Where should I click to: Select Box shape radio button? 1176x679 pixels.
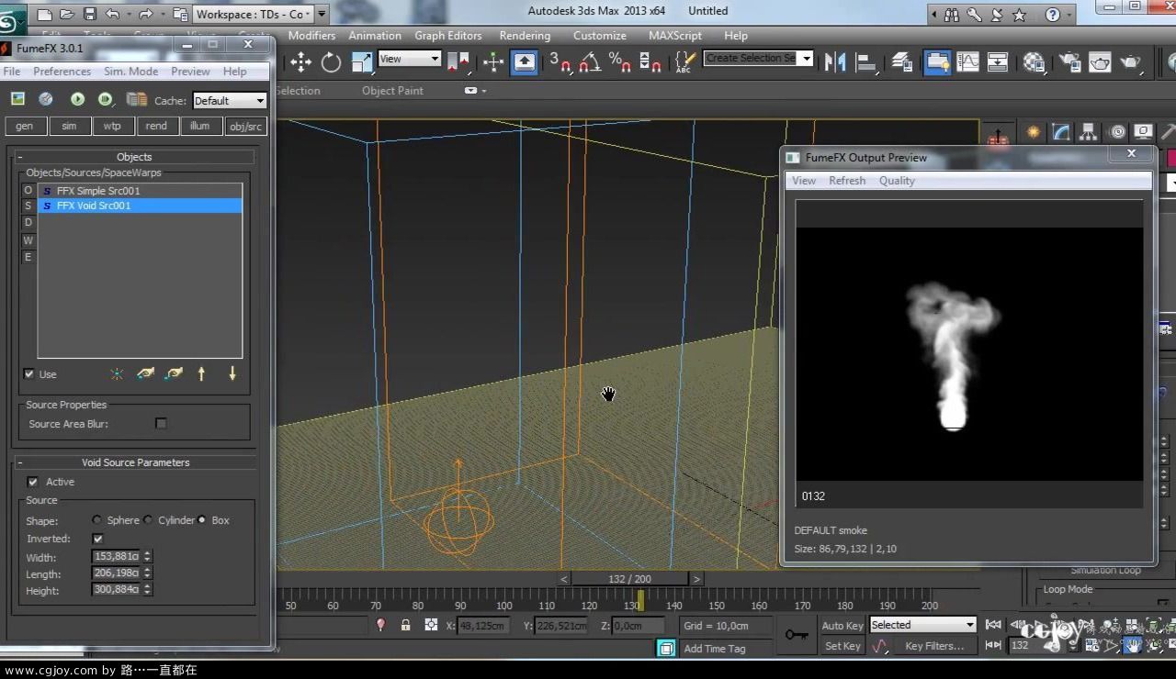(202, 520)
